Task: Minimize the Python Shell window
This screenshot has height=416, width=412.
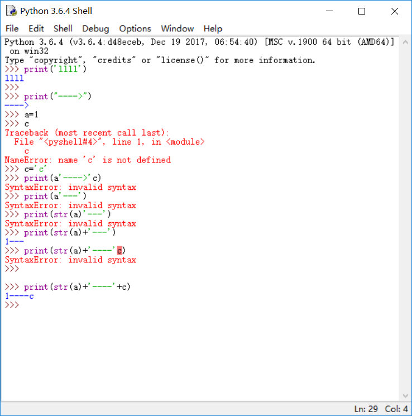Action: tap(329, 11)
